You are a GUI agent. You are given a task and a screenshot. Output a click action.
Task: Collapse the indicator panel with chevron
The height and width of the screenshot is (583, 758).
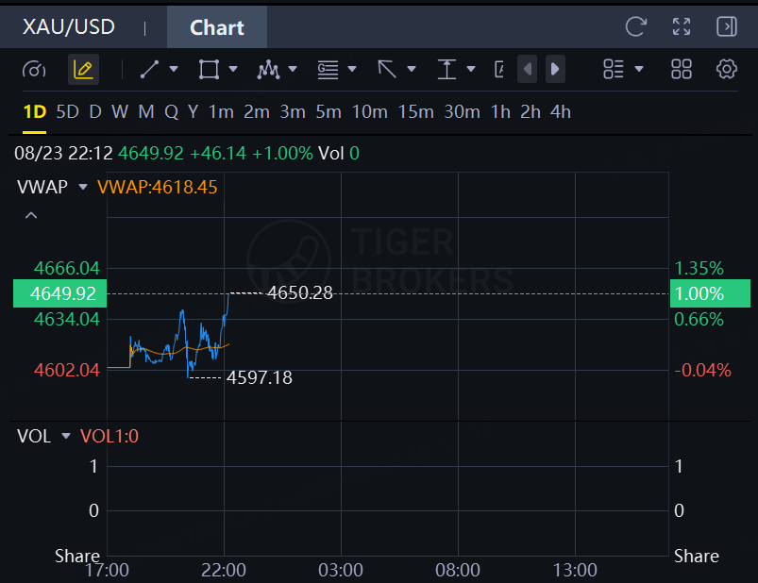tap(31, 215)
